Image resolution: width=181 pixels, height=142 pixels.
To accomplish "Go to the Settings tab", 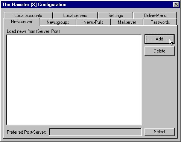I will pos(116,15).
